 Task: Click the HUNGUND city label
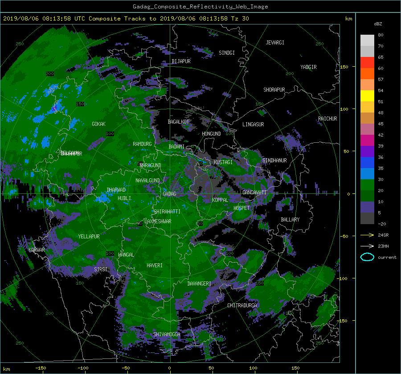(211, 134)
